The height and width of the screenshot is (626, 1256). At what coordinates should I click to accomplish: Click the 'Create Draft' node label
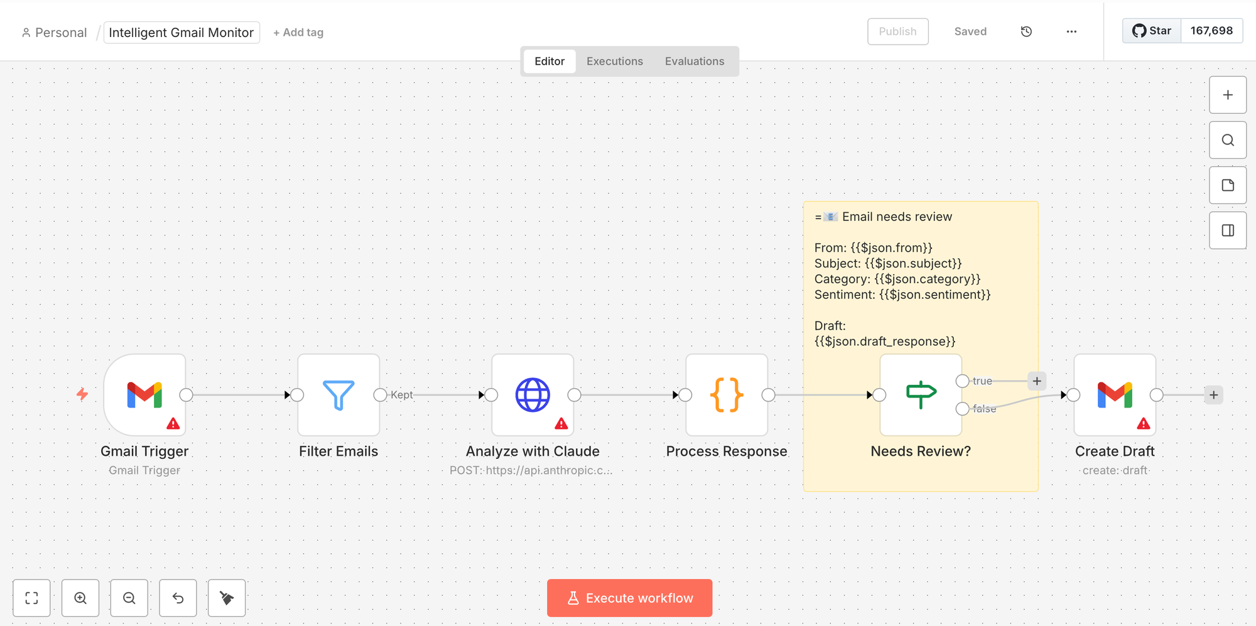pos(1115,451)
